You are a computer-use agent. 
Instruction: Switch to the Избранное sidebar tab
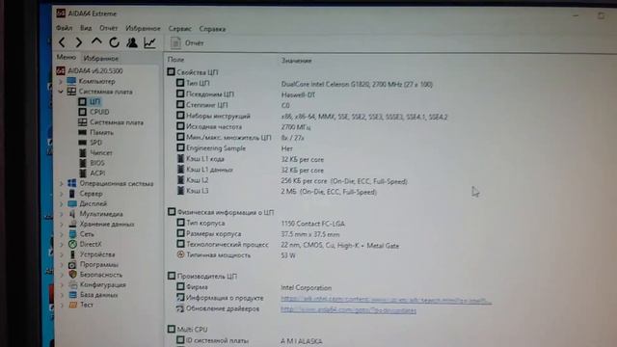click(x=100, y=58)
